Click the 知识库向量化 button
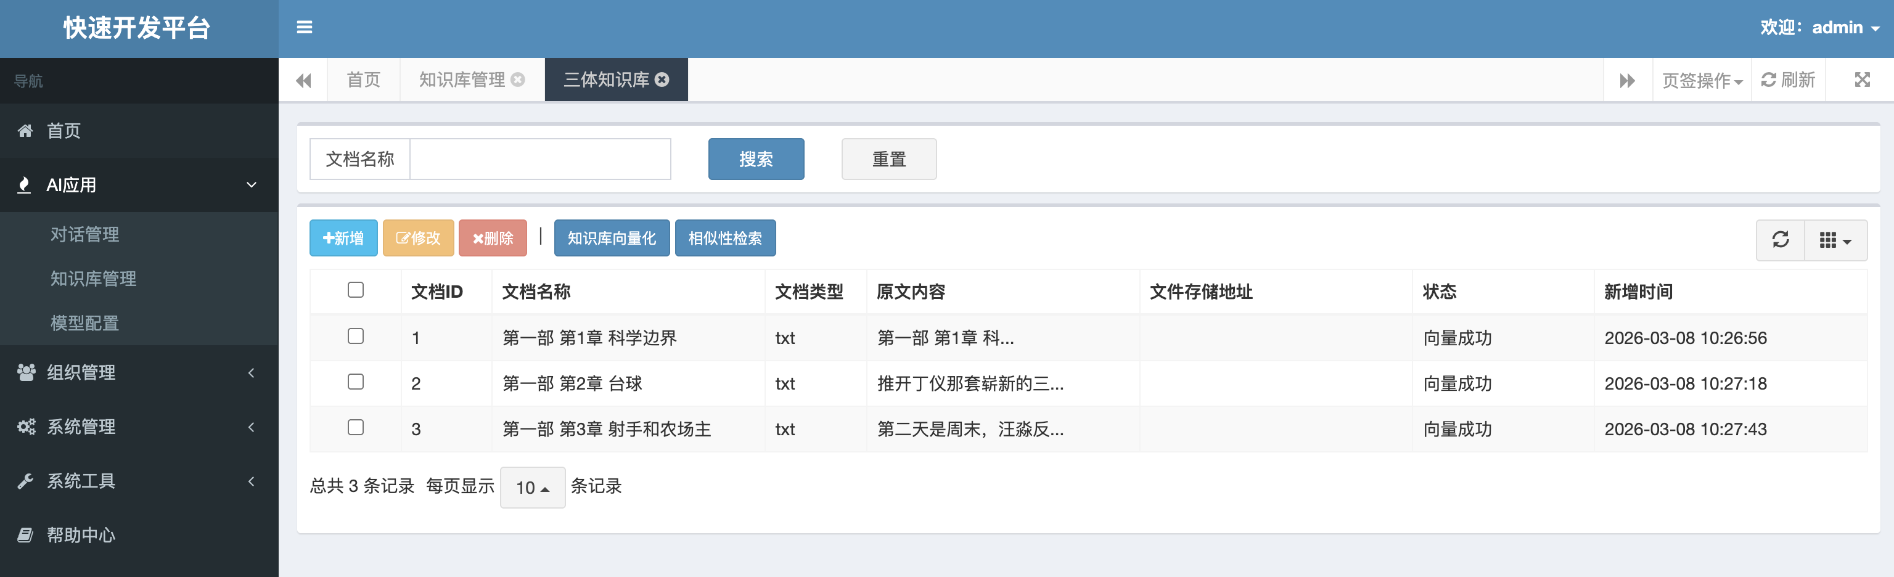Screen dimensions: 1894x577 point(611,237)
